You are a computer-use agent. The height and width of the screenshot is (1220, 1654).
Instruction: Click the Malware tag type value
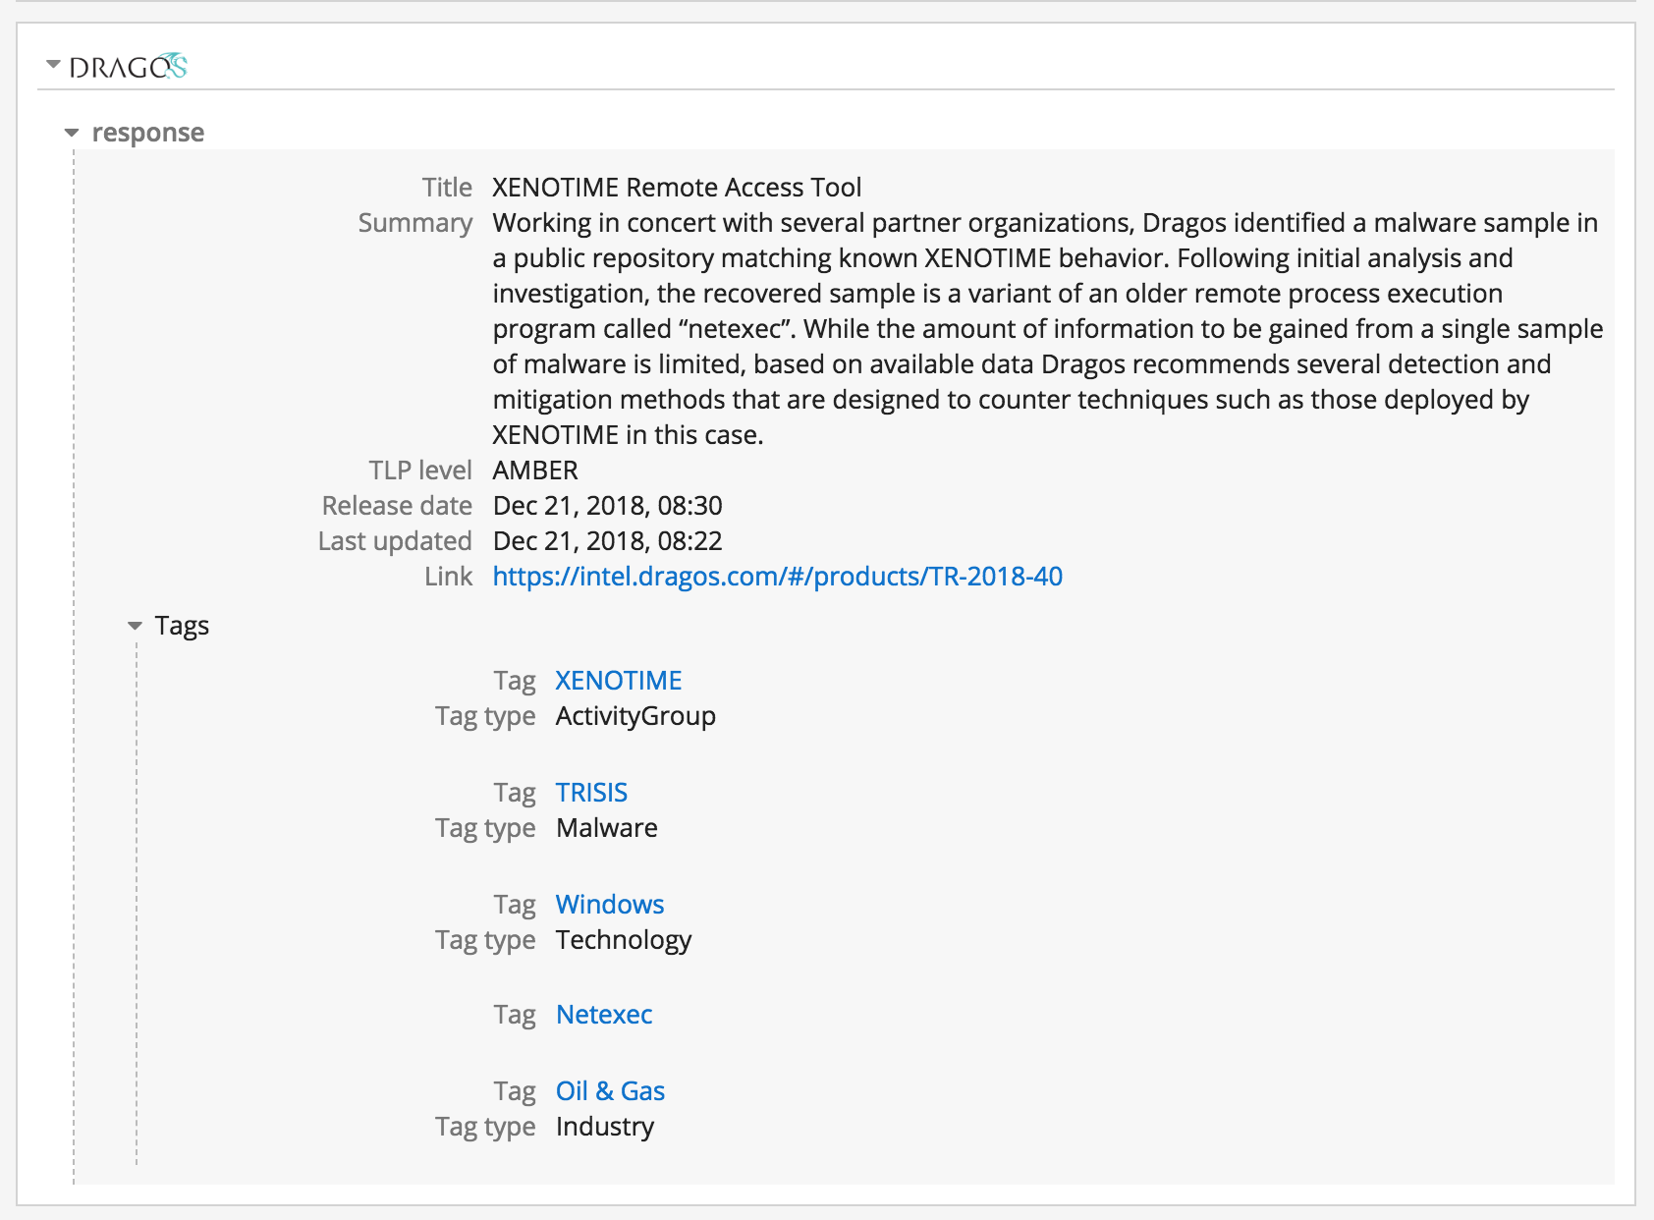[606, 828]
